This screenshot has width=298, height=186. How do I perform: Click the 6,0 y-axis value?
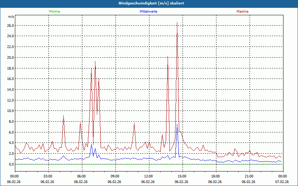(x=11, y=132)
